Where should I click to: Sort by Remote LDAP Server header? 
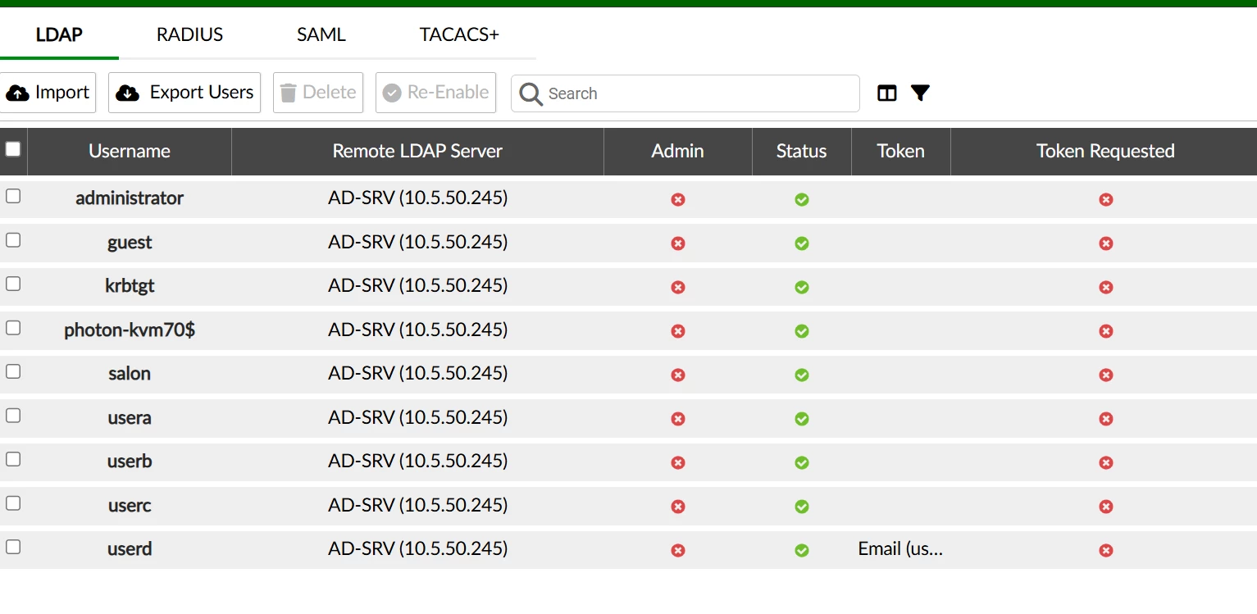pos(417,151)
